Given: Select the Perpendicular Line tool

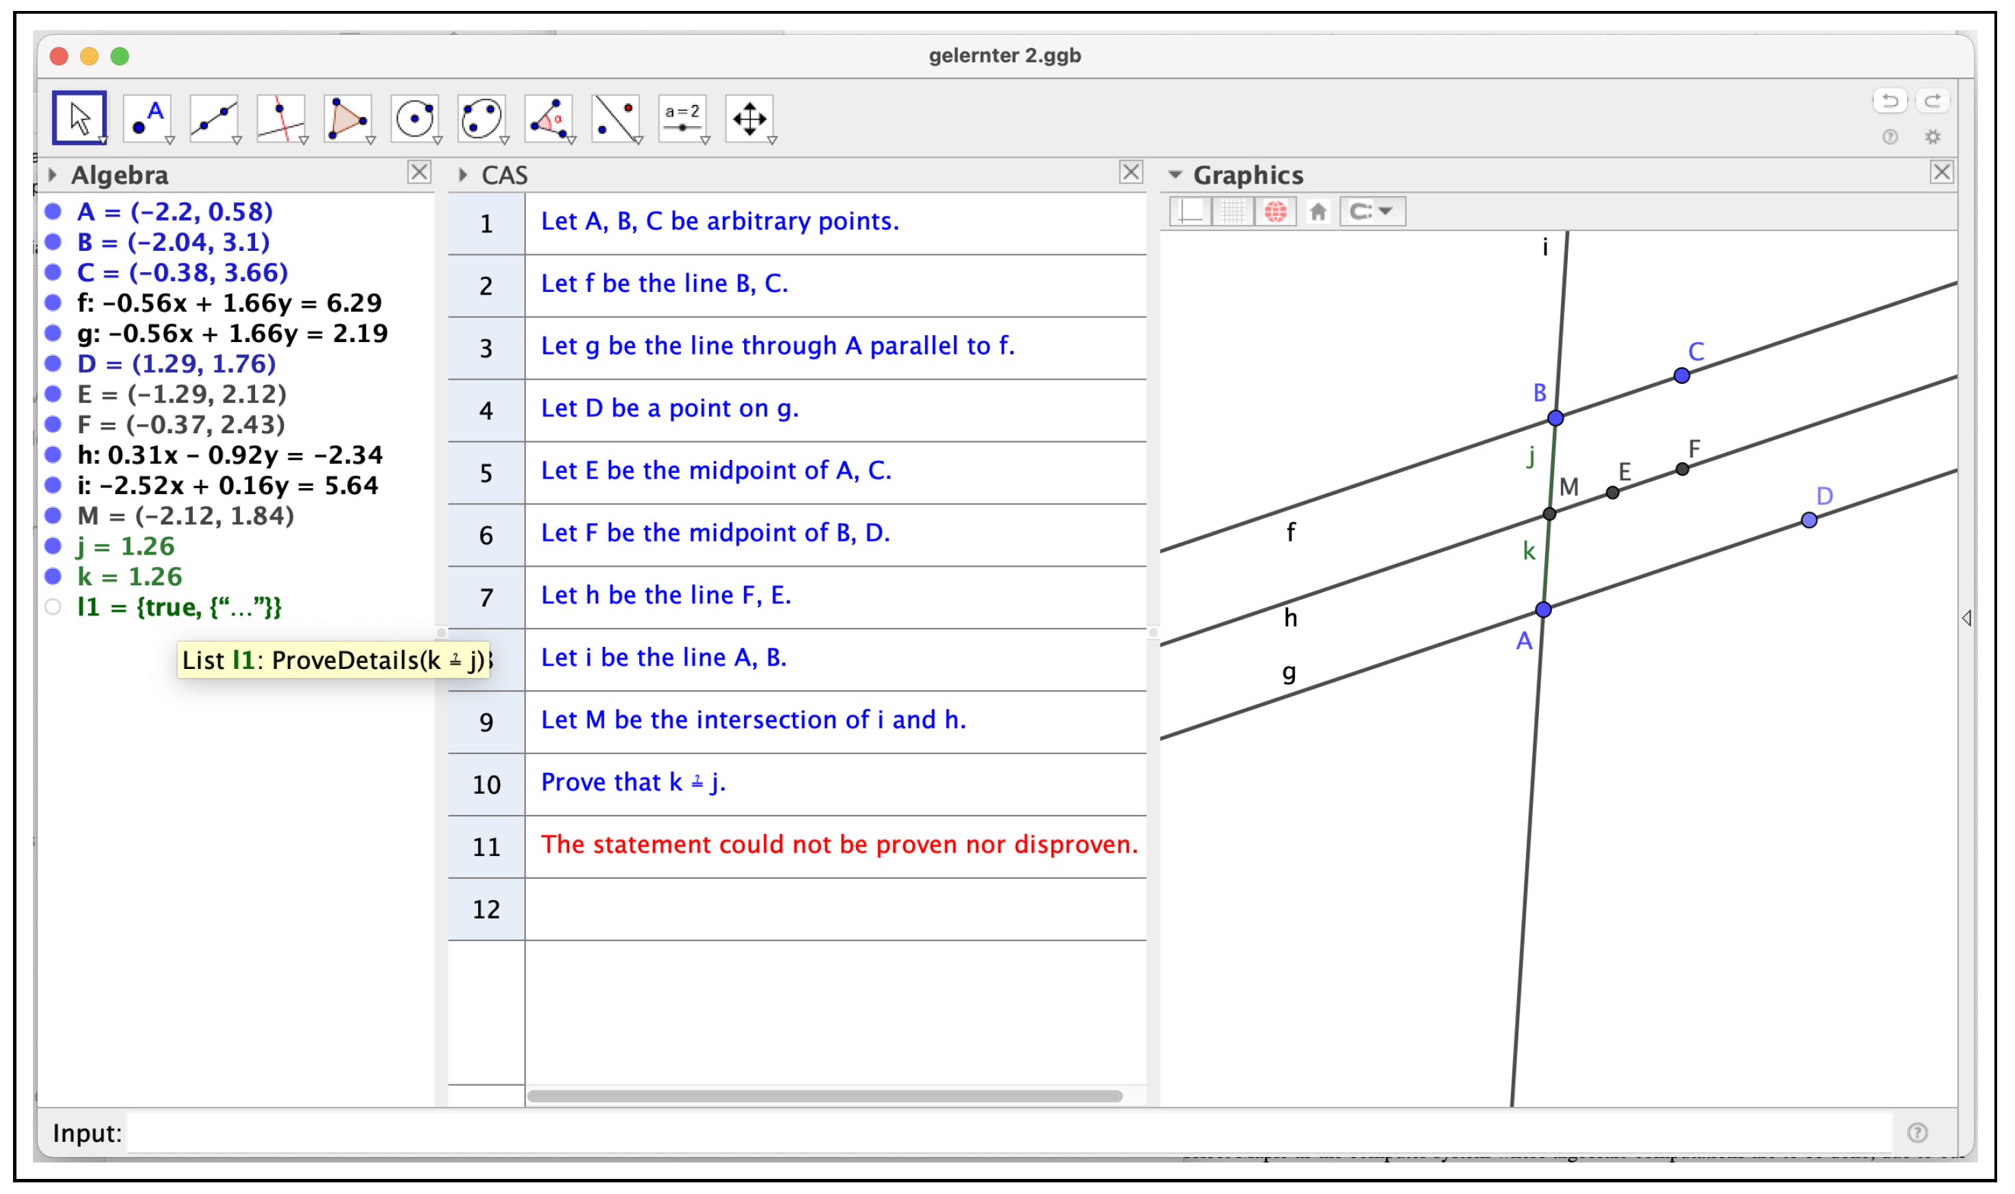Looking at the screenshot, I should click(280, 119).
